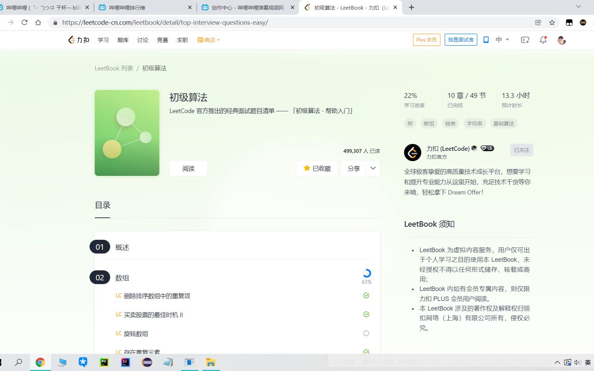
Task: Open the mobile app download icon
Action: (486, 40)
